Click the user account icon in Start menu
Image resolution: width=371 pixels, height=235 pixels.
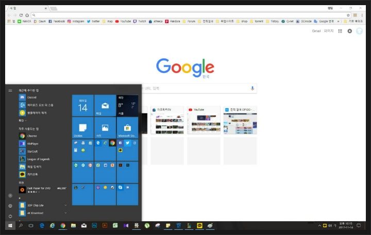(10, 195)
